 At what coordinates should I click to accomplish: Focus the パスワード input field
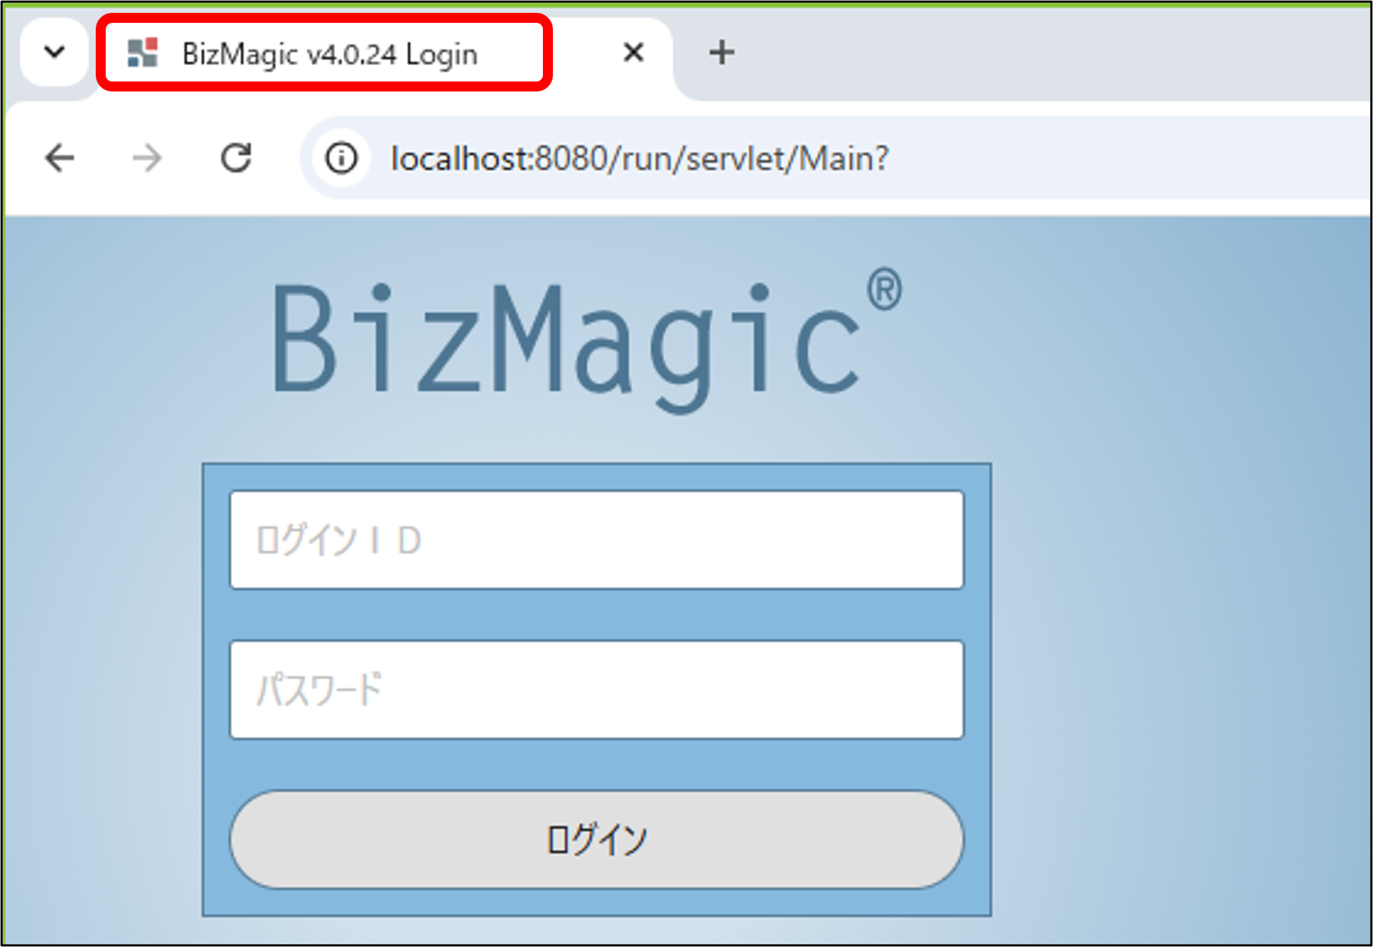(596, 690)
